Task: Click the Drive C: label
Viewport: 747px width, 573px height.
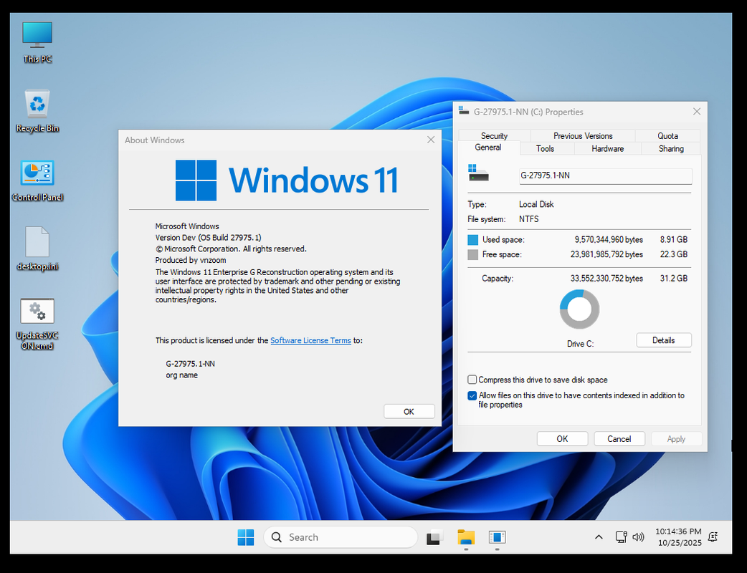Action: coord(580,344)
